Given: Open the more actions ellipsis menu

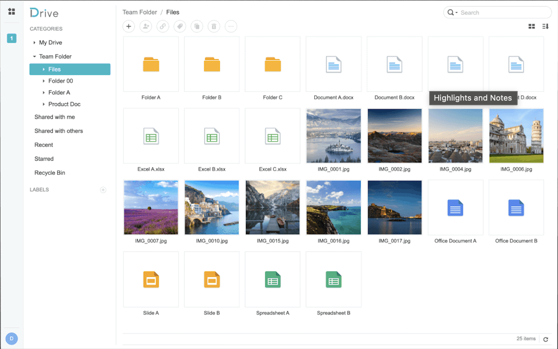Looking at the screenshot, I should click(x=231, y=26).
